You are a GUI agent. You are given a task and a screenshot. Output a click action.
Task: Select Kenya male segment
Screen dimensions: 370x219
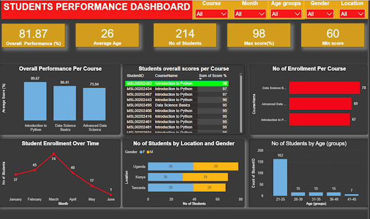(x=205, y=177)
